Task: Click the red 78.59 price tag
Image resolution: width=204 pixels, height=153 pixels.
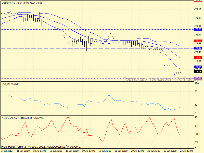Action: [198, 41]
